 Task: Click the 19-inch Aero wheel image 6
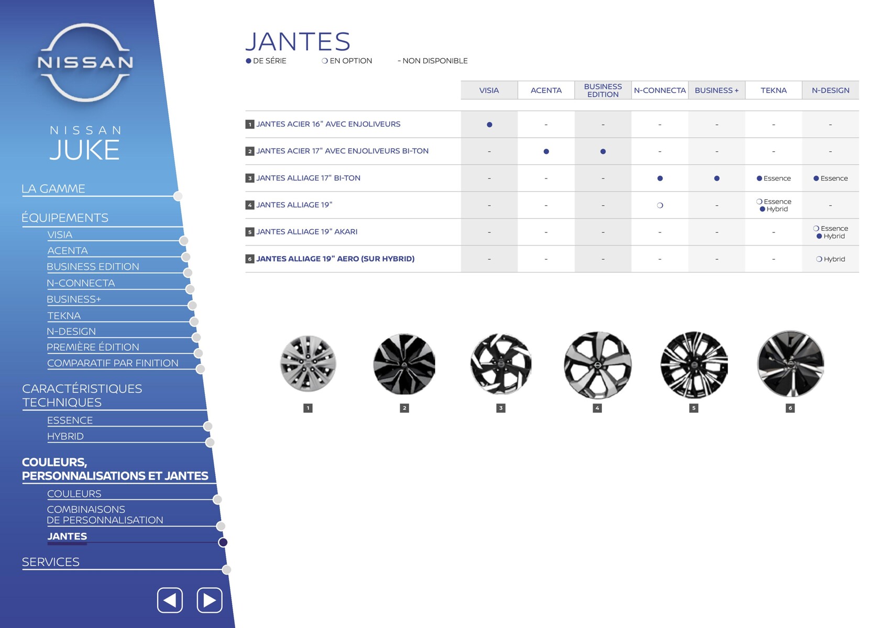[x=791, y=364]
